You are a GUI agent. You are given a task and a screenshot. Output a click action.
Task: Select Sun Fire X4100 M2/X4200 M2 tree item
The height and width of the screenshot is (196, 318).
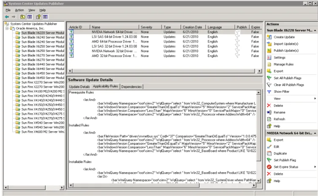point(43,91)
